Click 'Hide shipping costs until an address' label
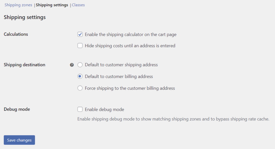 pyautogui.click(x=130, y=46)
